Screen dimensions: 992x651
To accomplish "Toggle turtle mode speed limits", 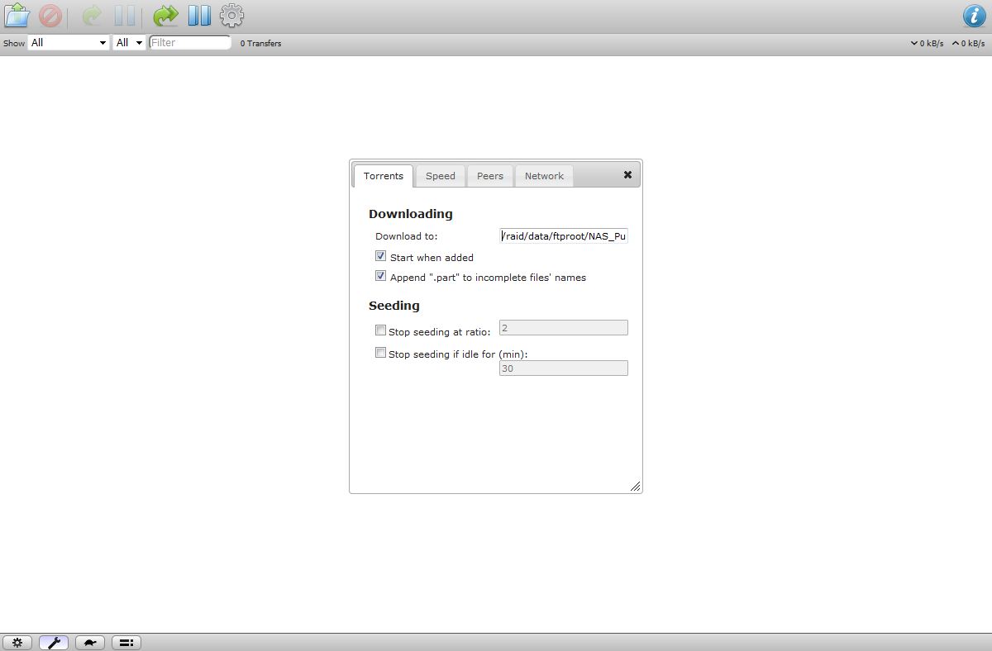I will [x=90, y=642].
